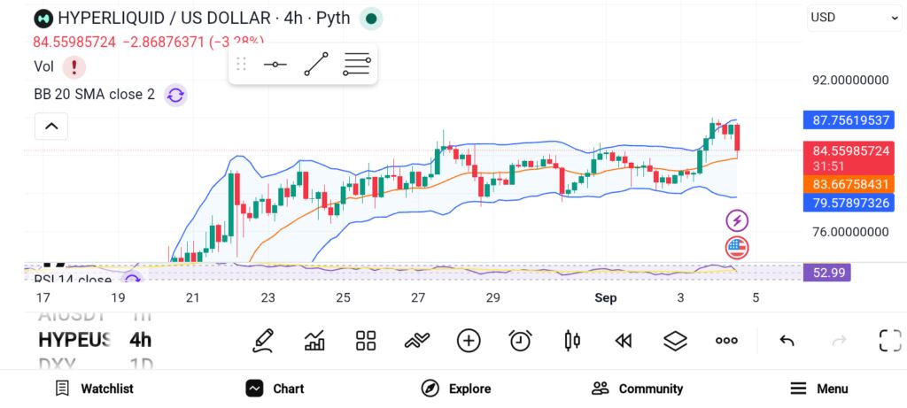Screen dimensions: 907x408
Task: Tap the upper band value 87.75619537
Action: [849, 120]
